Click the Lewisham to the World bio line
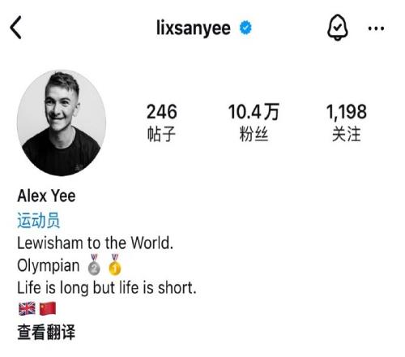The image size is (405, 357). [x=95, y=243]
